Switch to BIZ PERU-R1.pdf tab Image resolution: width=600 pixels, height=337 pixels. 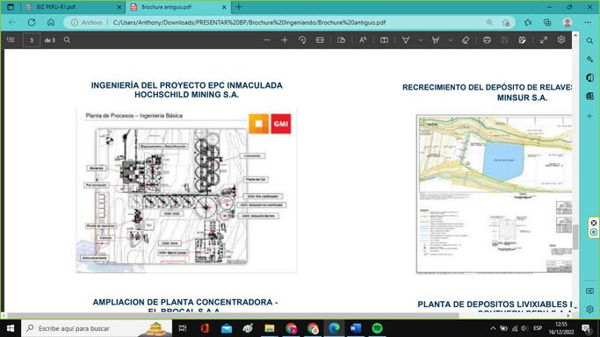coord(73,7)
